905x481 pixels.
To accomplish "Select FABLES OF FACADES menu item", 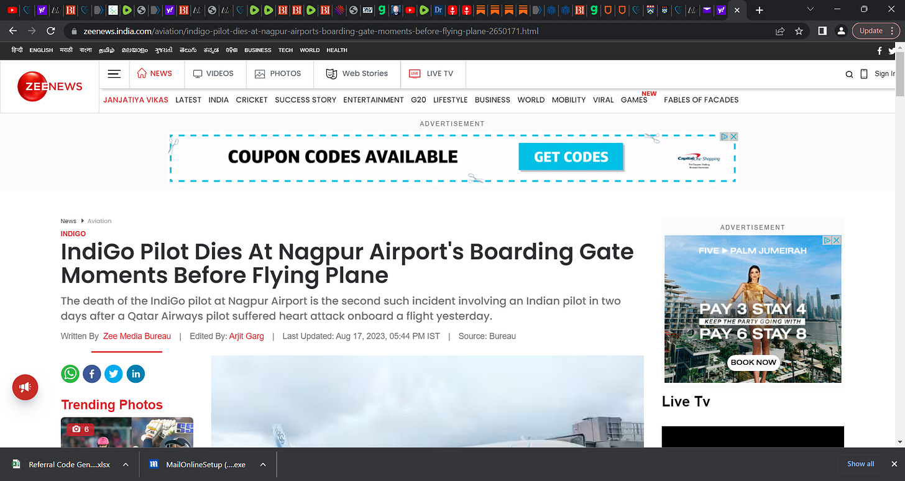I will tap(701, 100).
